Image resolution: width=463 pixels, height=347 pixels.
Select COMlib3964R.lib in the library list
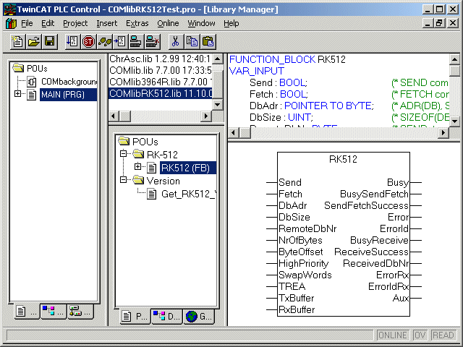[159, 82]
